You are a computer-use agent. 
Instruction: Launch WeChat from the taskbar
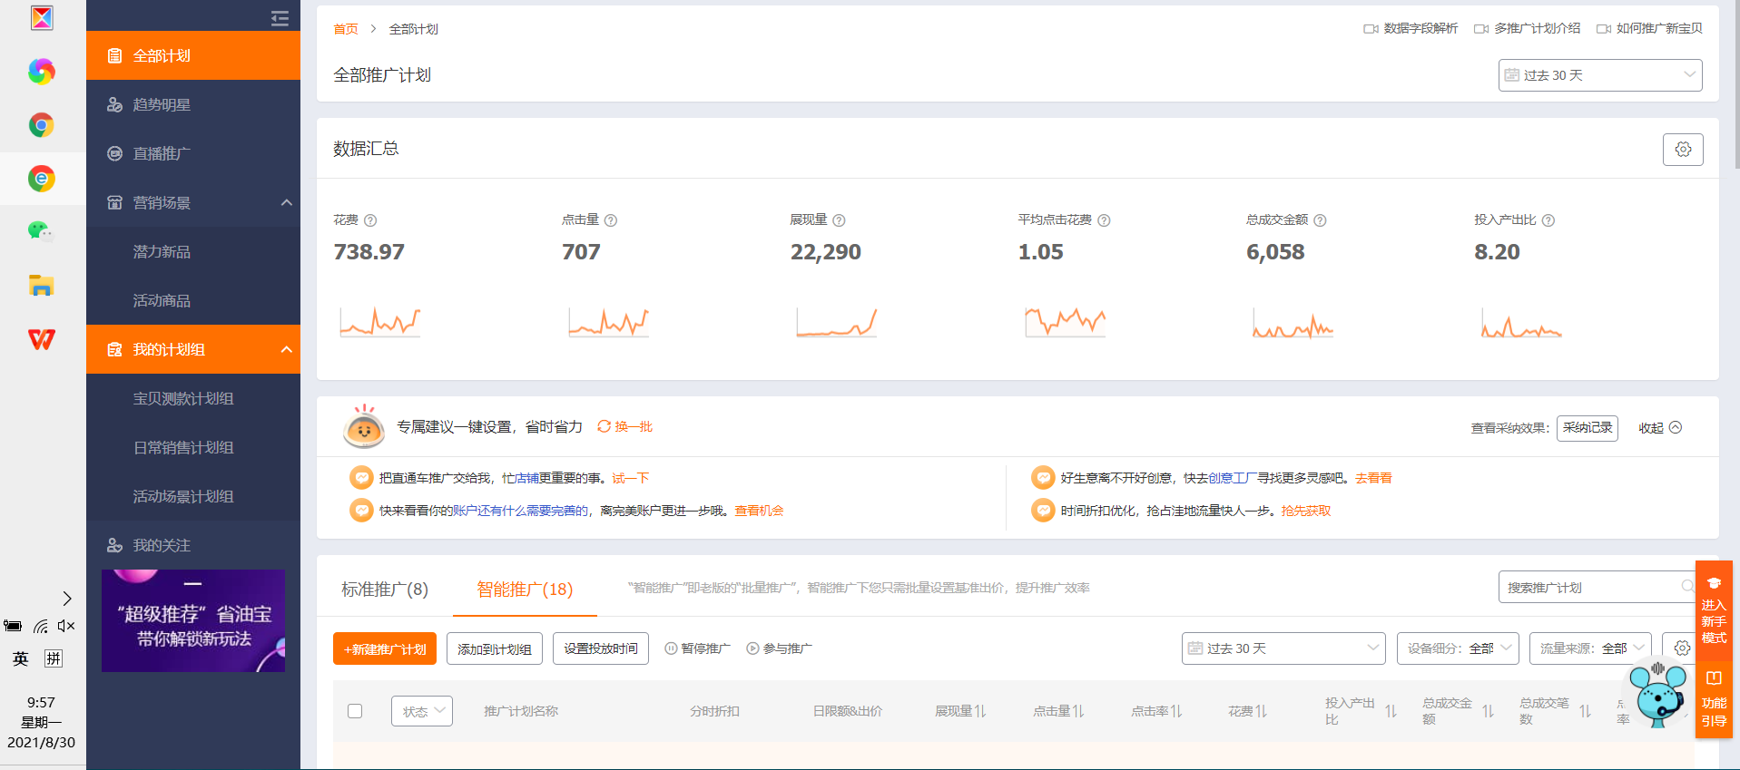41,231
